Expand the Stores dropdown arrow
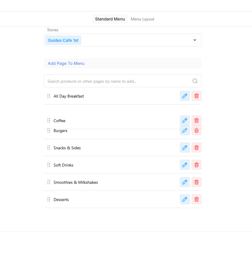The image size is (252, 253). (194, 40)
